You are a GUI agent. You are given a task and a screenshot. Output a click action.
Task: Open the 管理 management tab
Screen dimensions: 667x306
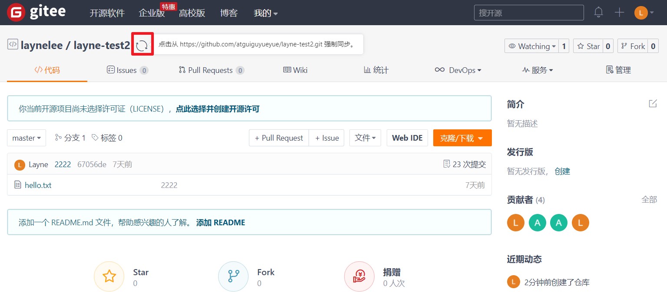618,70
